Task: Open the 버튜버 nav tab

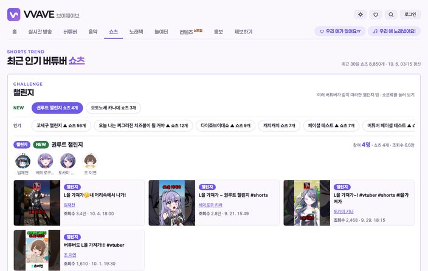Action: (x=70, y=32)
